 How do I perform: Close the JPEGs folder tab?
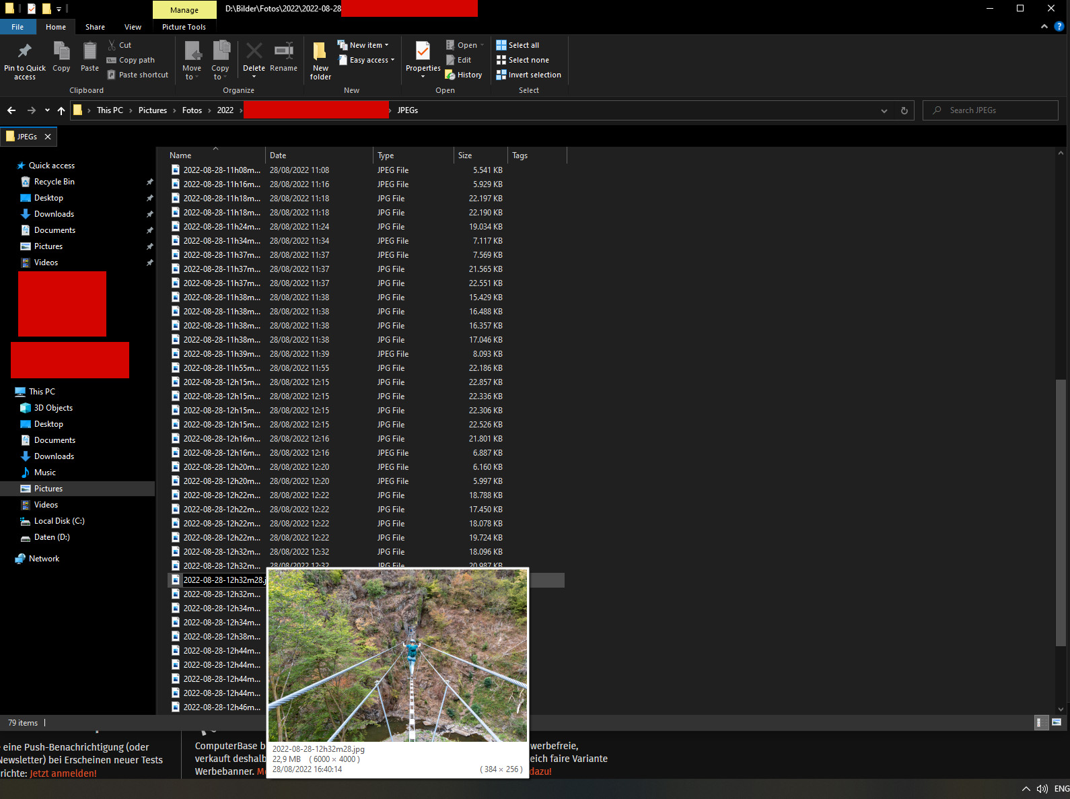(48, 137)
